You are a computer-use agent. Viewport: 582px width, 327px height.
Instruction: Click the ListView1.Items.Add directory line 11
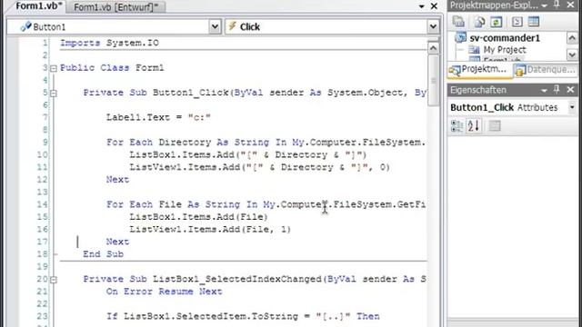pyautogui.click(x=259, y=167)
